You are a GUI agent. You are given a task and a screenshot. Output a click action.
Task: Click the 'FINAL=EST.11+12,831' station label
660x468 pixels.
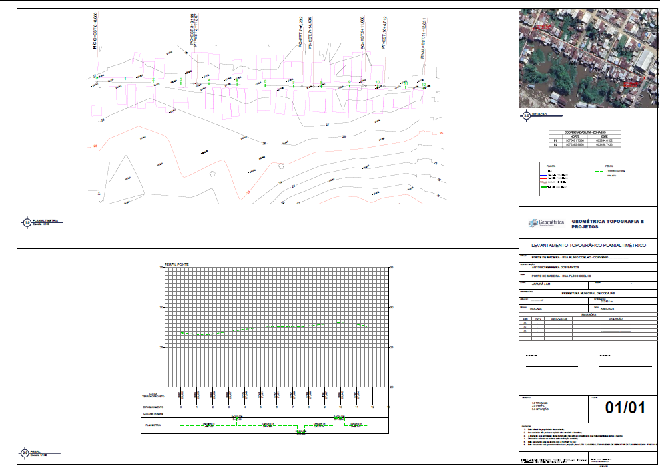[424, 38]
